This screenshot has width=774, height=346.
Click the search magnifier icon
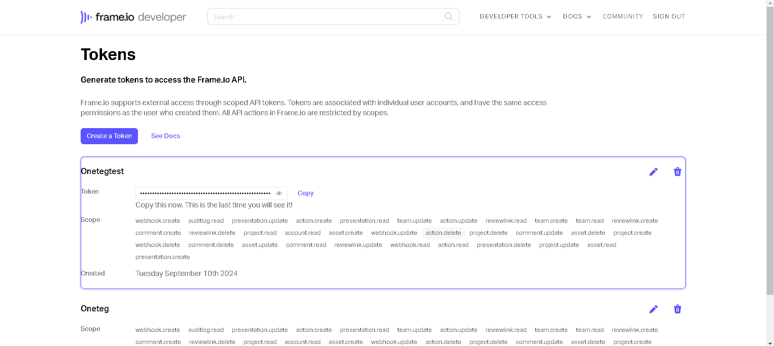tap(449, 17)
